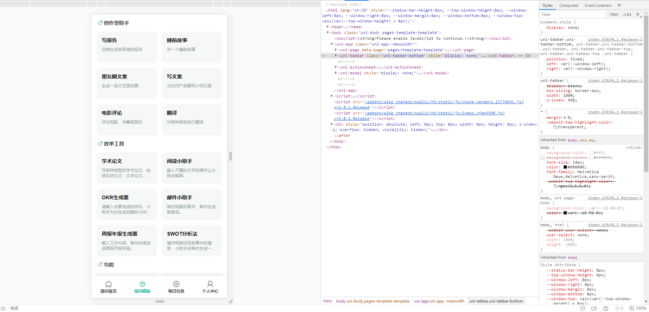
Task: Select 提问模板 cube tab icon
Action: click(x=142, y=284)
